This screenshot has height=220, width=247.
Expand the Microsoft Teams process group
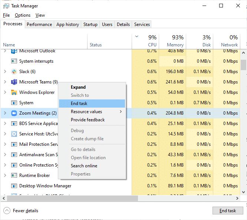coord(5,82)
